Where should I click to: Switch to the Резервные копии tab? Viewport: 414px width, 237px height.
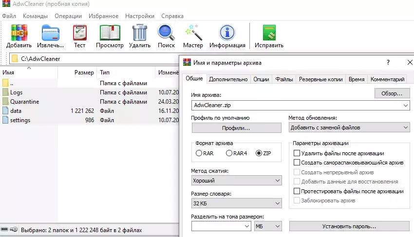coord(320,79)
